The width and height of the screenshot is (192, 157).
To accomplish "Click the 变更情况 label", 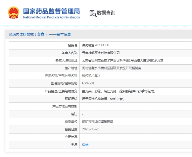I will point(71,137).
